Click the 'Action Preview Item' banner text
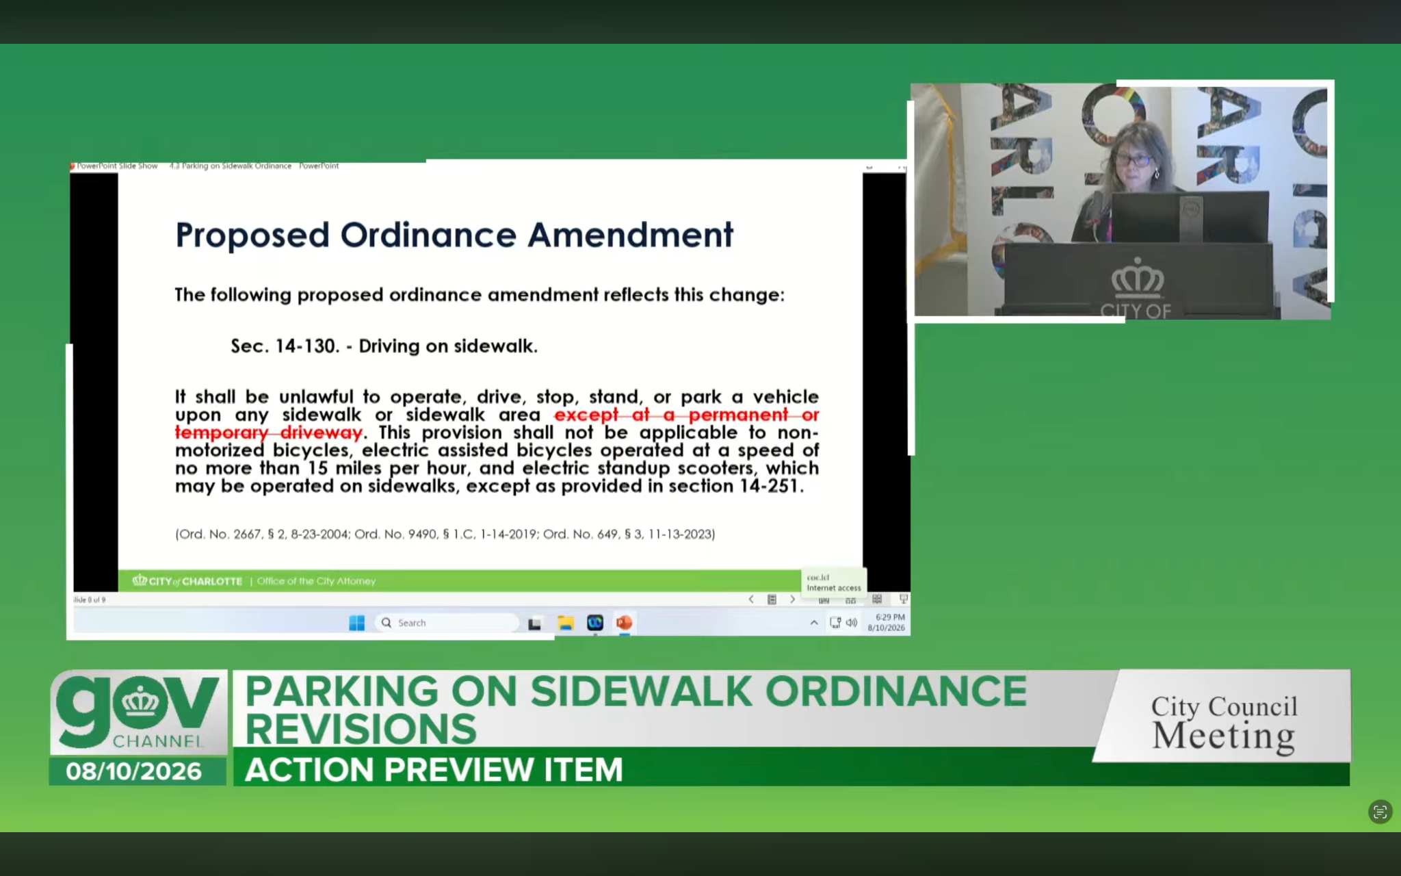The width and height of the screenshot is (1401, 876). point(434,769)
